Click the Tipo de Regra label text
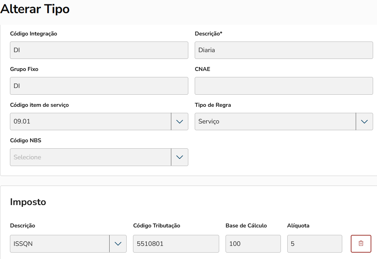This screenshot has width=377, height=259. tap(213, 105)
